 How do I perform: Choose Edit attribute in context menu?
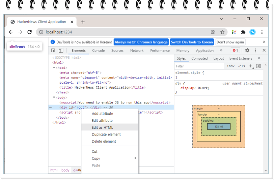click(110, 120)
